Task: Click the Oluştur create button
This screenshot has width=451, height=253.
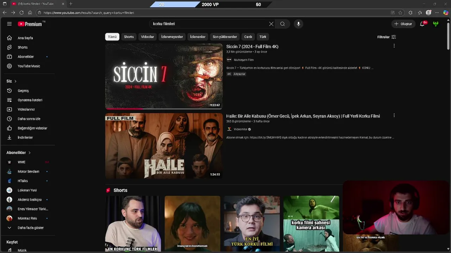Action: [403, 24]
